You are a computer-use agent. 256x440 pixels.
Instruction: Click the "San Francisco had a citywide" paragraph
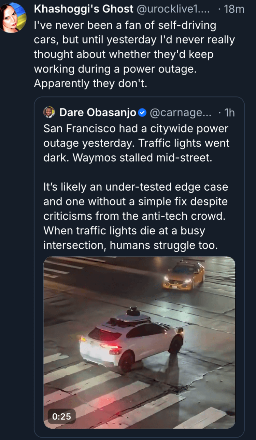click(x=136, y=144)
